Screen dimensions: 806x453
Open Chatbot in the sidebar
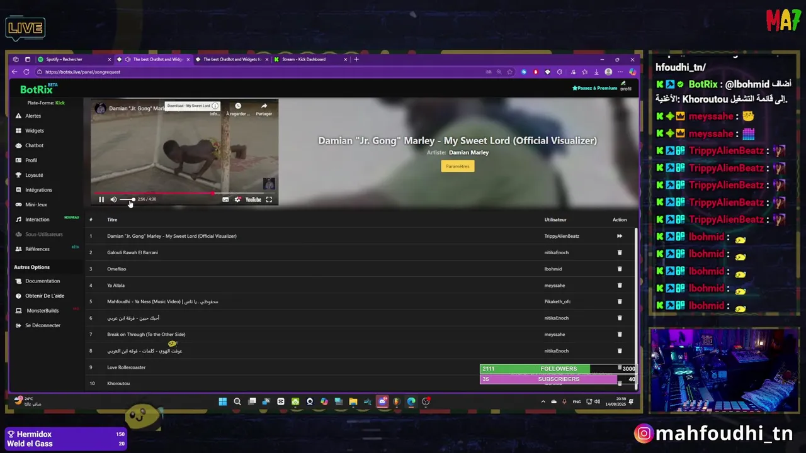pos(34,145)
